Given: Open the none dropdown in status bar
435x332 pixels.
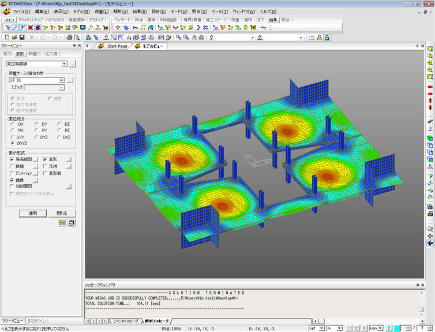Looking at the screenshot, I should coord(381,329).
